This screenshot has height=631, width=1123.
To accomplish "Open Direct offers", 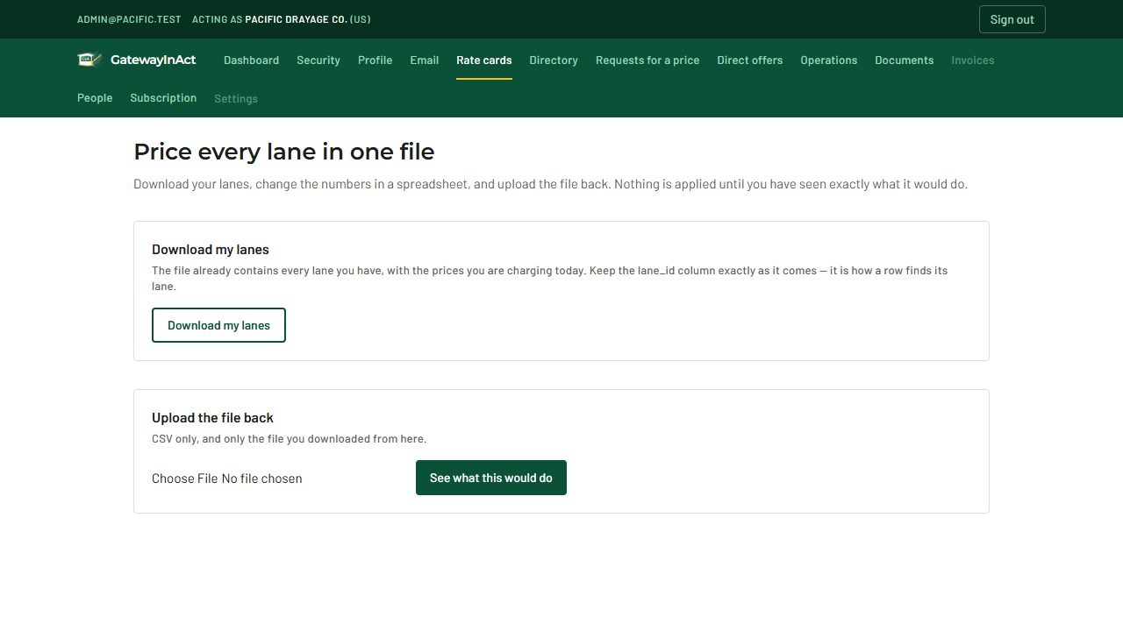I will (750, 60).
